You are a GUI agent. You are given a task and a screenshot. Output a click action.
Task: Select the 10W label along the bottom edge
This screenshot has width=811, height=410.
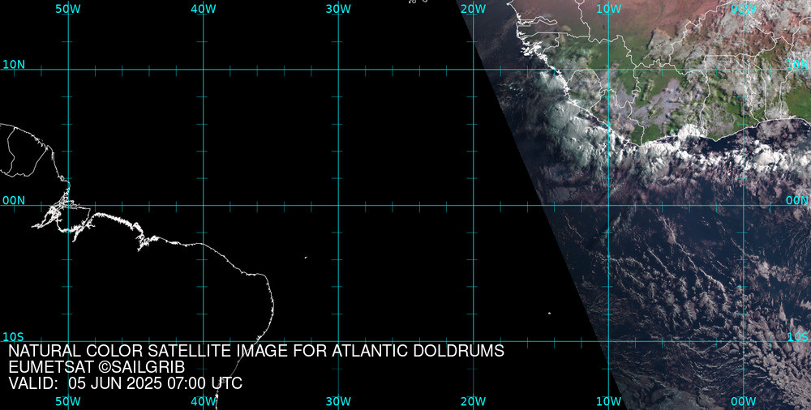click(609, 401)
